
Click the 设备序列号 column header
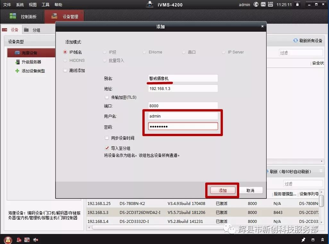coord(309,194)
